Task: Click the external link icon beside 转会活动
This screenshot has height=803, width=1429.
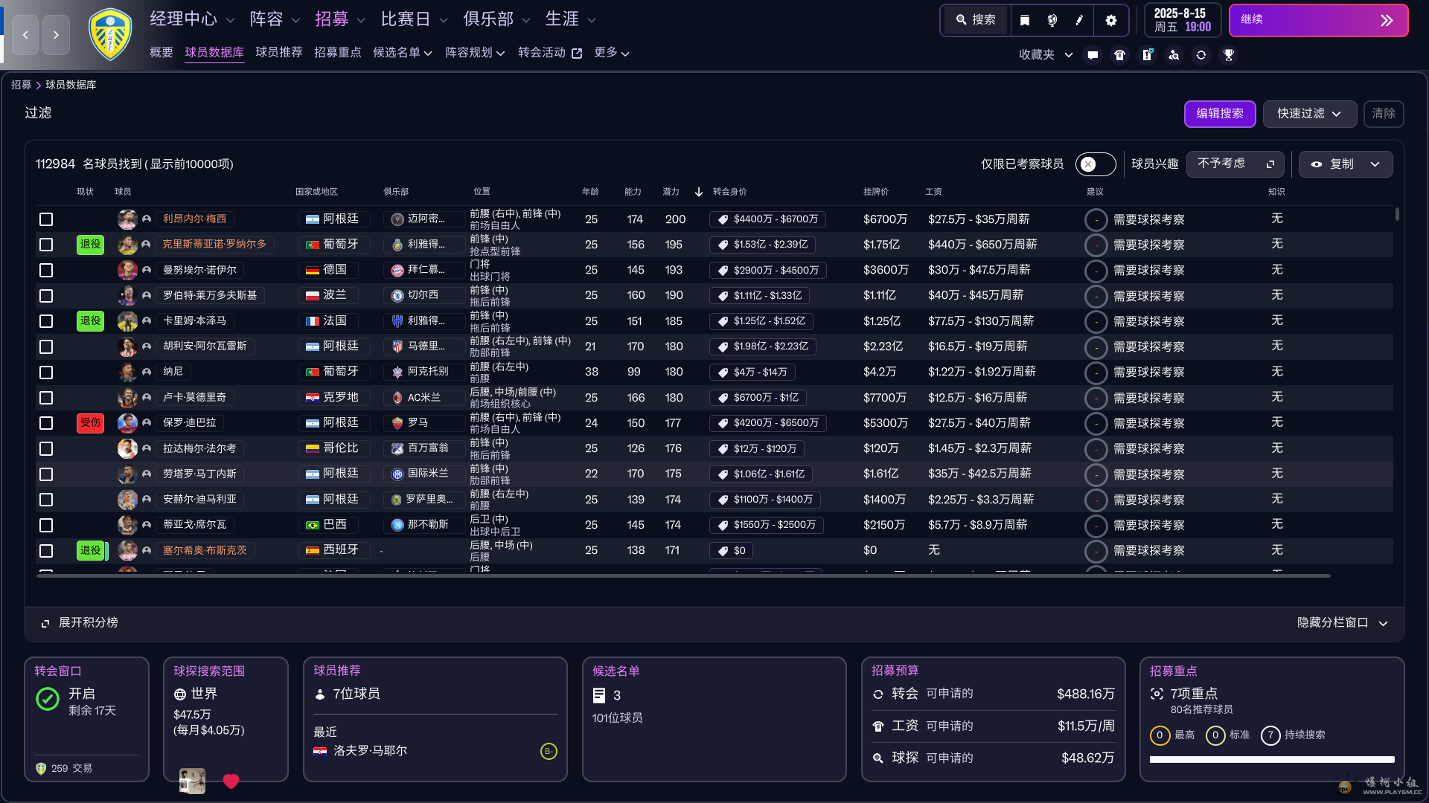Action: 577,53
